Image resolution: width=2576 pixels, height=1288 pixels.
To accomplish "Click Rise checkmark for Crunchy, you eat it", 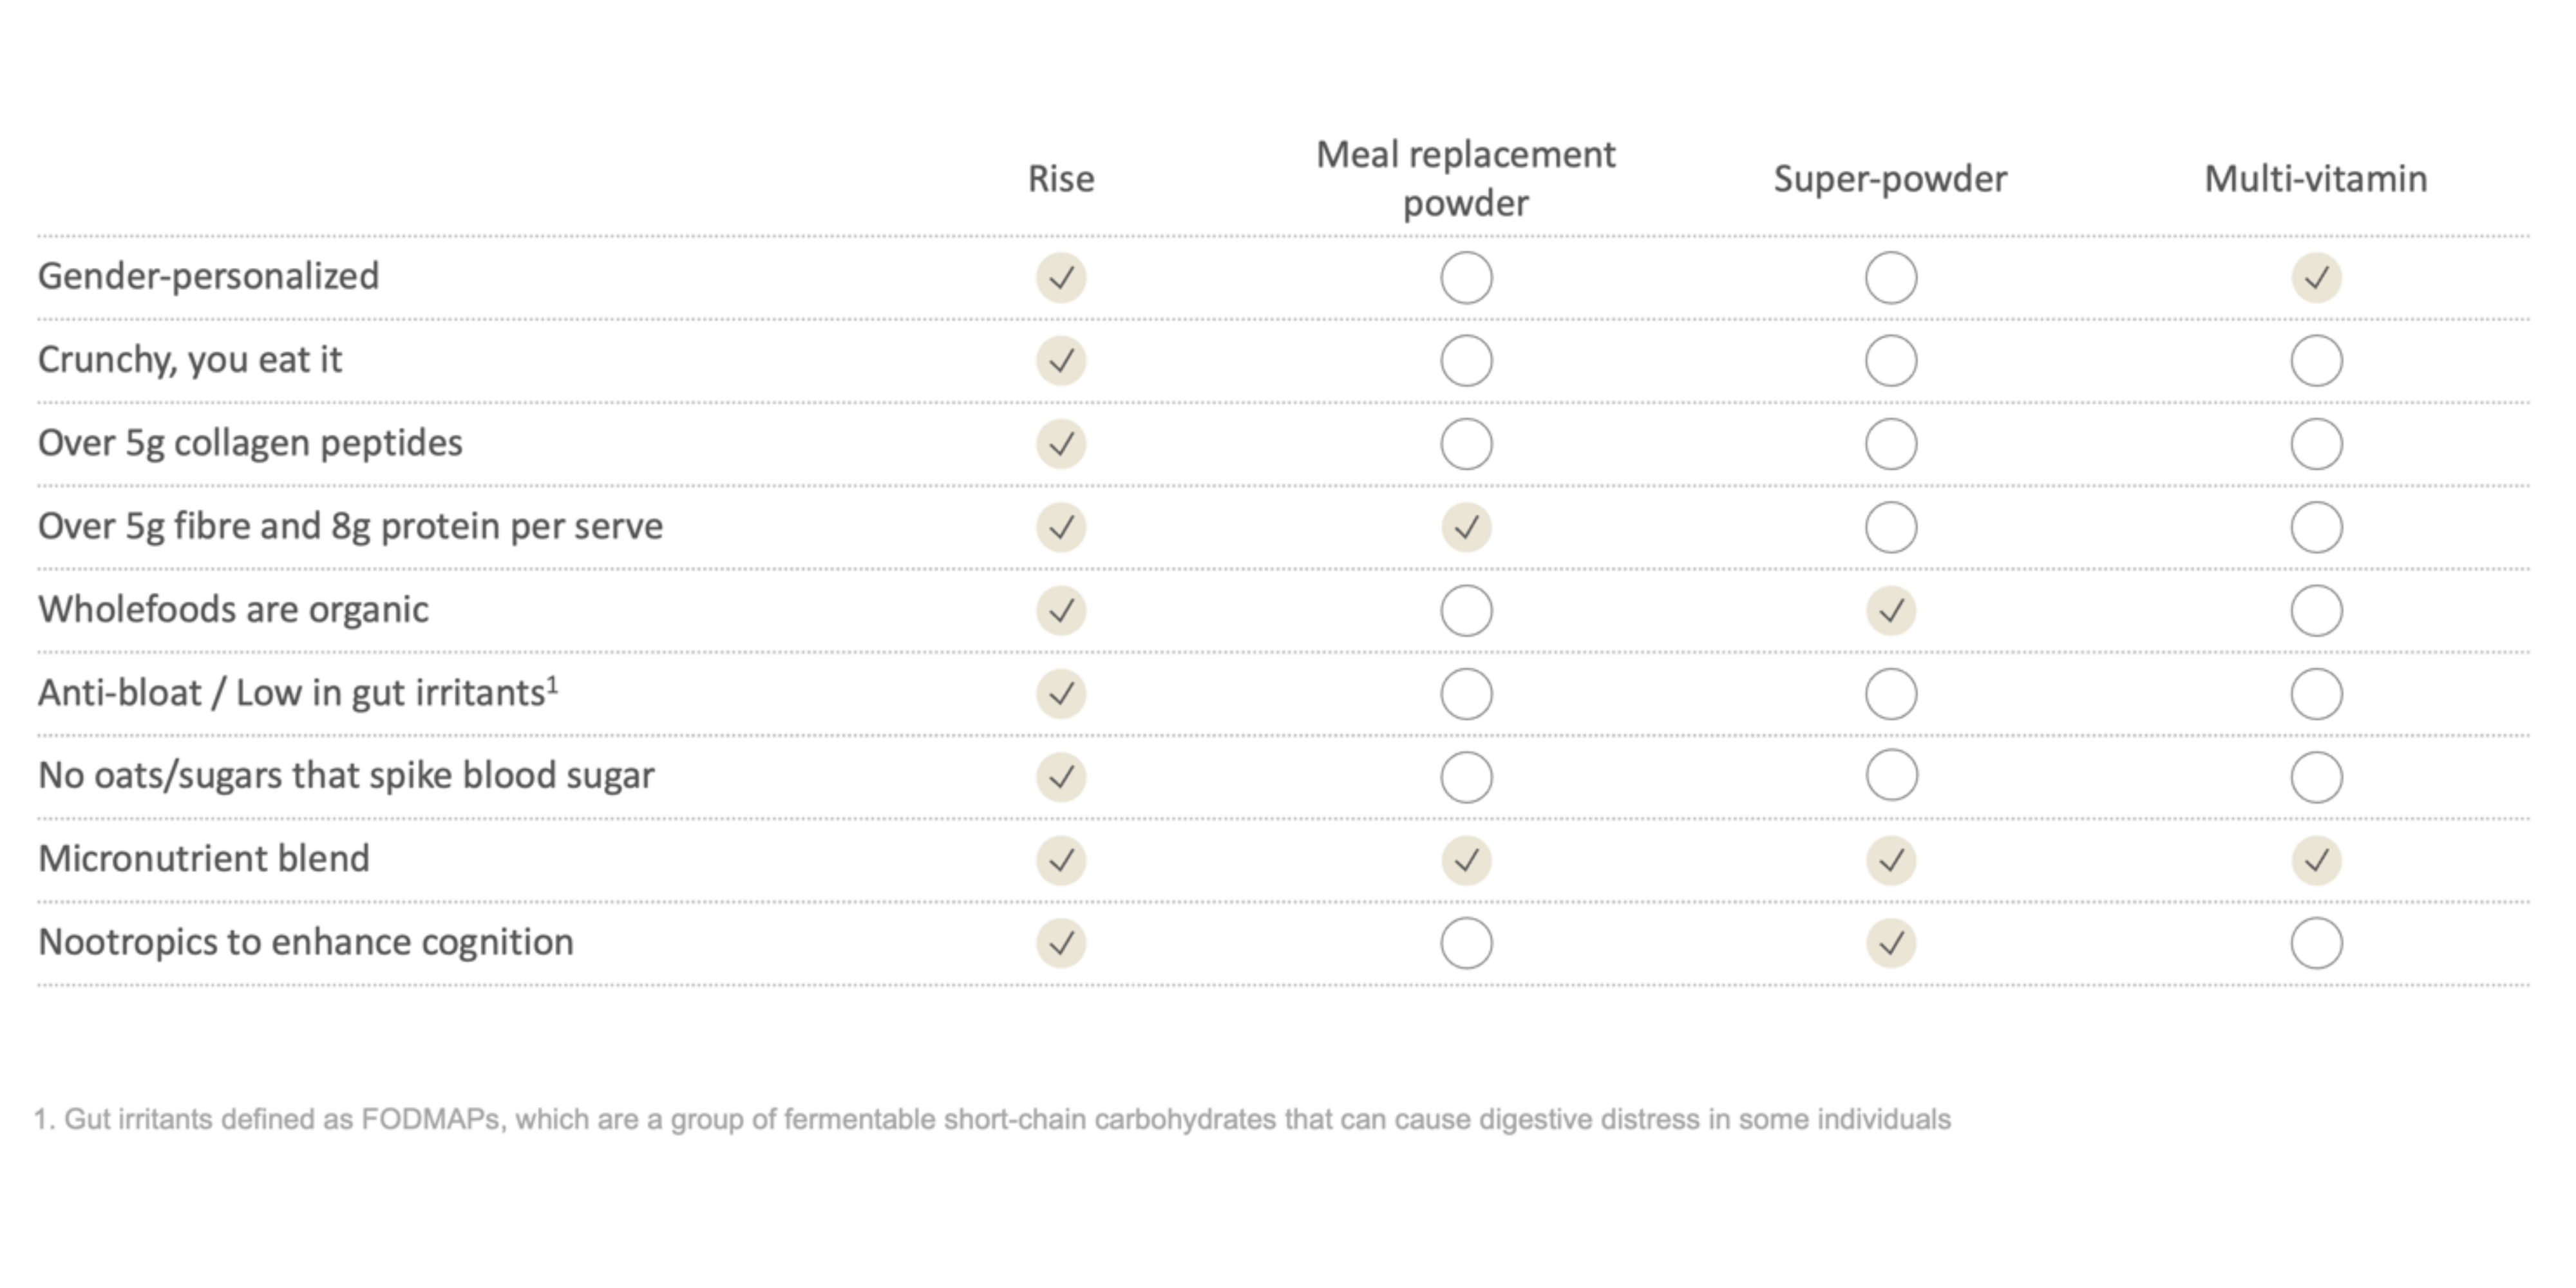I will click(1061, 360).
